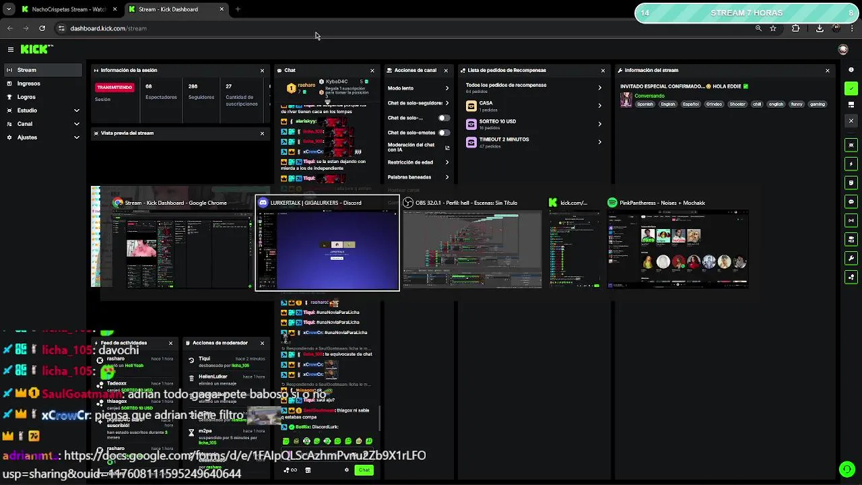862x485 pixels.
Task: Click the lightning activity-feed sidebar icon
Action: 851,164
